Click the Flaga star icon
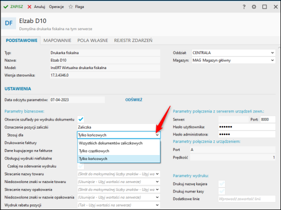 71,7
